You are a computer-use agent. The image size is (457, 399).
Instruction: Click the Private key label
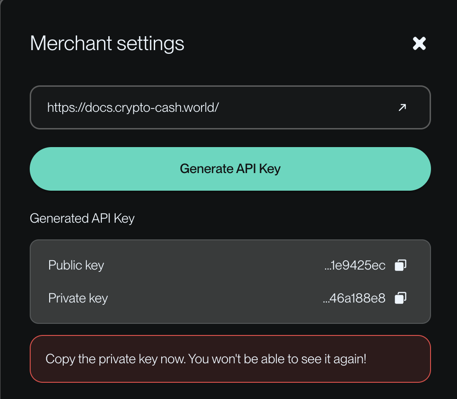tap(78, 298)
